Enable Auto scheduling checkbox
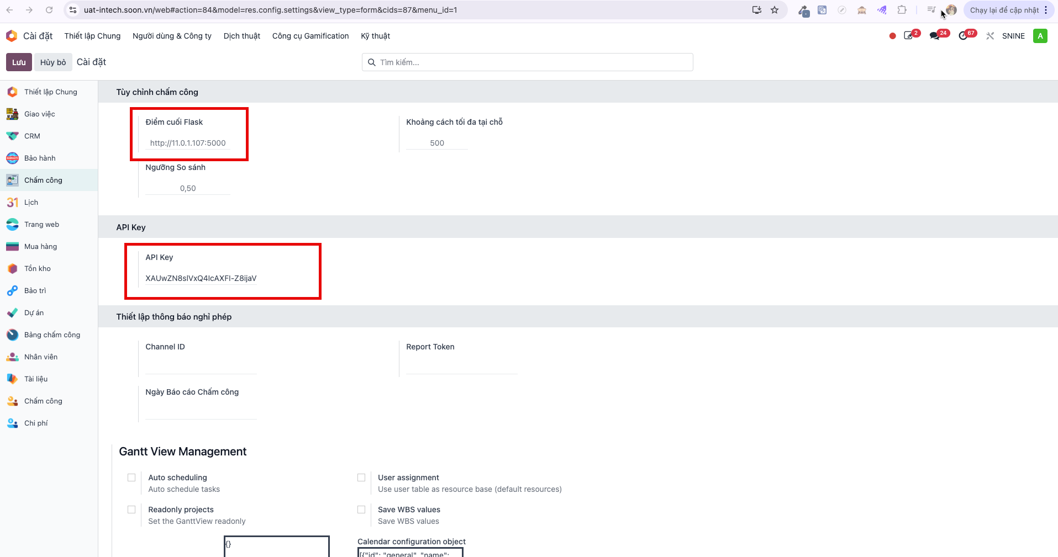Viewport: 1058px width, 557px height. pos(131,478)
